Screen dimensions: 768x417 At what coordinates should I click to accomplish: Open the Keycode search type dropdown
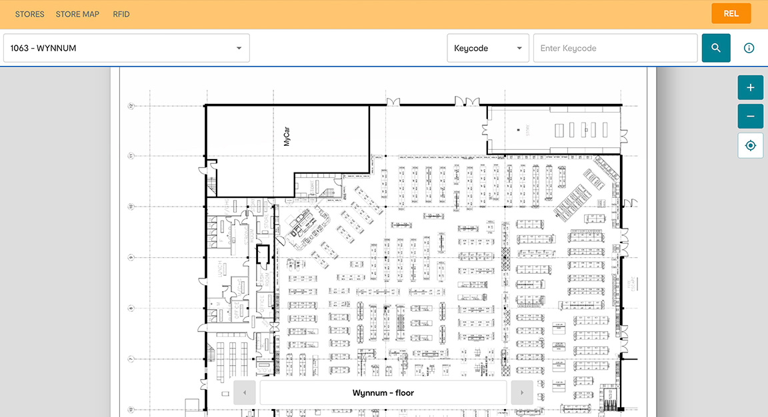(487, 48)
